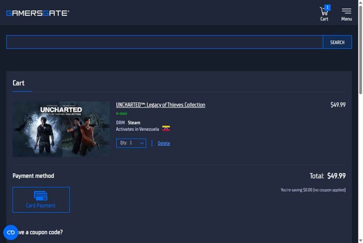The width and height of the screenshot is (363, 243).
Task: Click the Total: $49.99 amount
Action: [x=328, y=176]
